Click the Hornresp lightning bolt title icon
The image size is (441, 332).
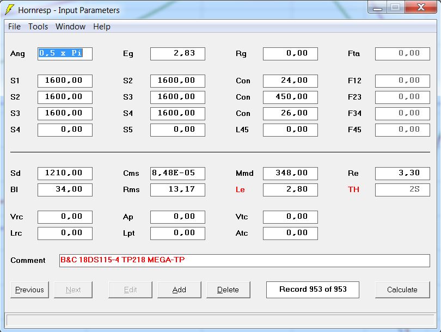click(x=9, y=10)
